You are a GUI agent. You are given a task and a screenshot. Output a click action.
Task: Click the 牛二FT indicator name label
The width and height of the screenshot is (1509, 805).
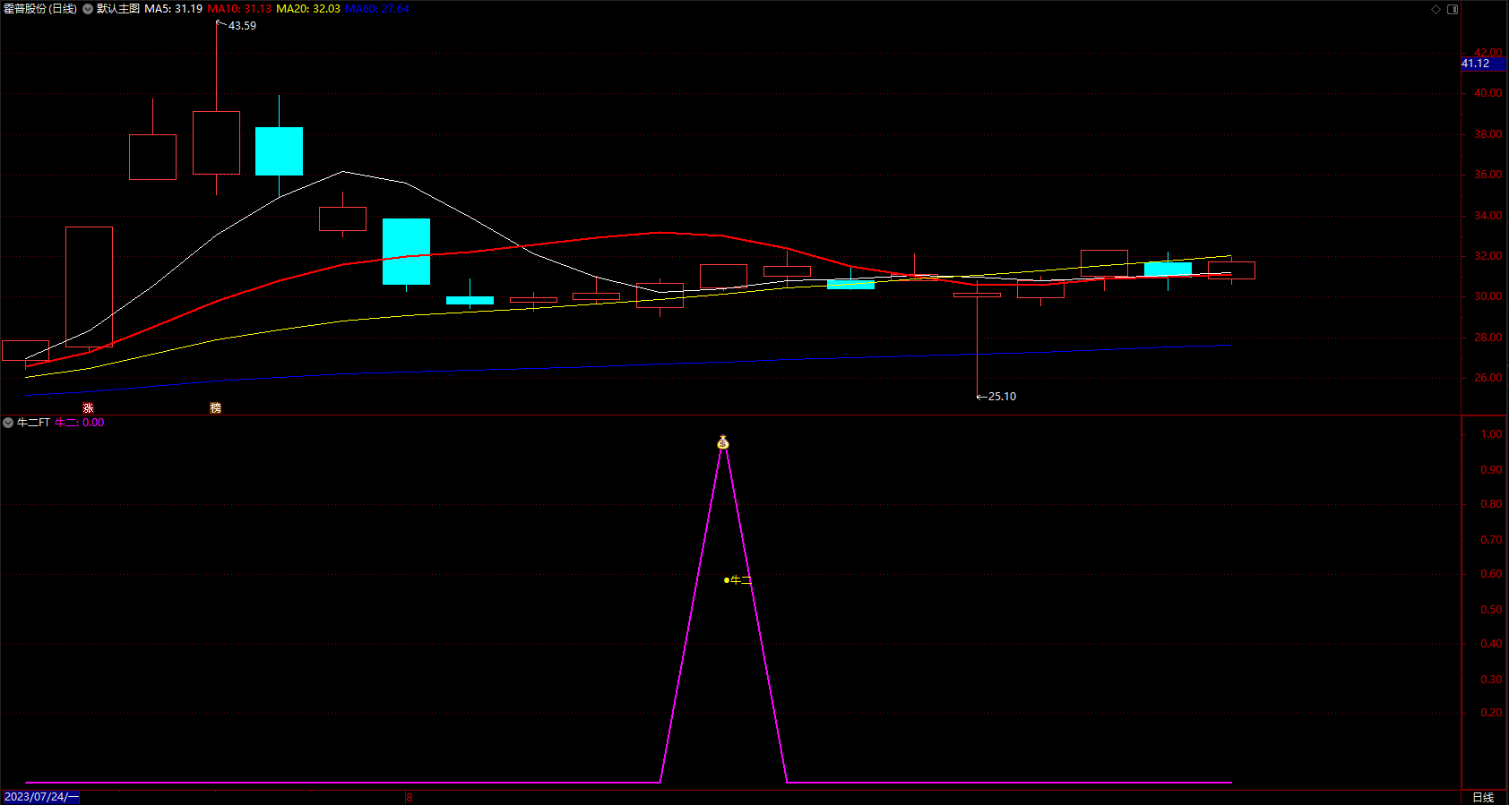33,423
